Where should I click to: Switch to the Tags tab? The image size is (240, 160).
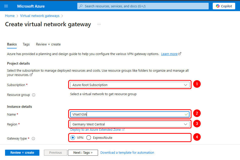[x=26, y=44]
